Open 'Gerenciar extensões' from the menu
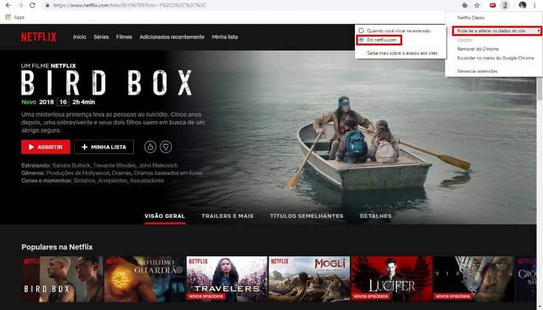543x310 pixels. point(477,71)
